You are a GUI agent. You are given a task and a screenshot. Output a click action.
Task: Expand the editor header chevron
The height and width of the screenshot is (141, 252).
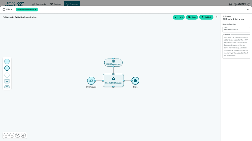click(x=248, y=10)
